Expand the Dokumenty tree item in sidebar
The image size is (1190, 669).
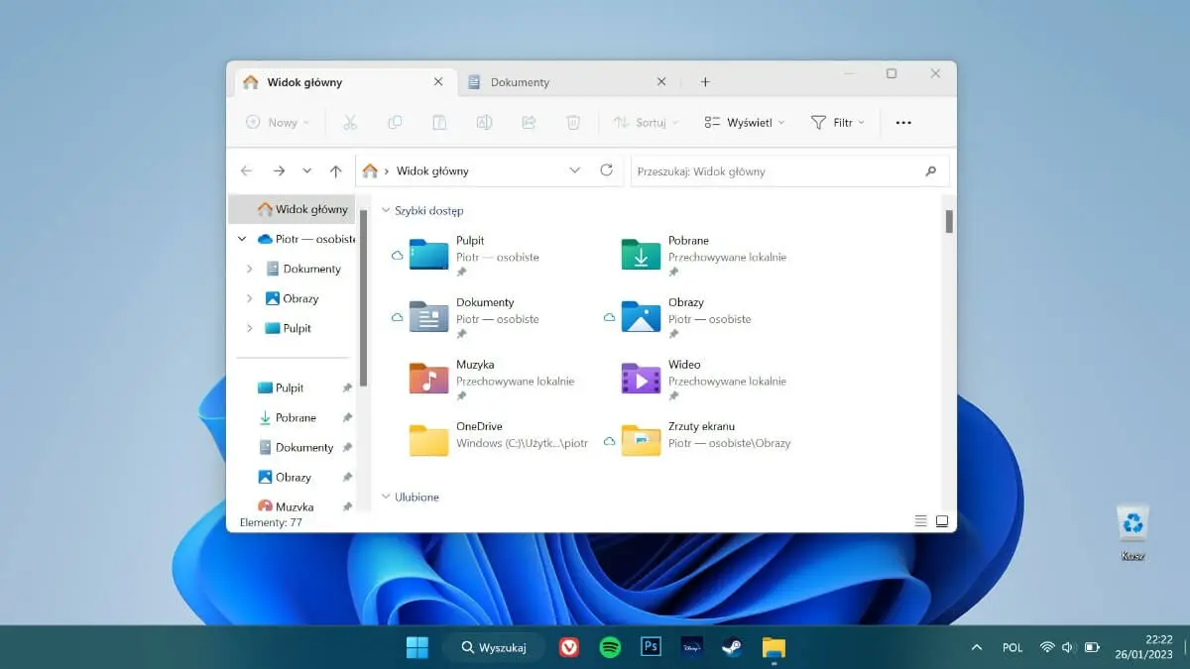(x=250, y=269)
